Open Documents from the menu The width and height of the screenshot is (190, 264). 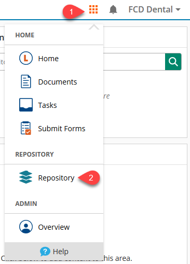(58, 82)
